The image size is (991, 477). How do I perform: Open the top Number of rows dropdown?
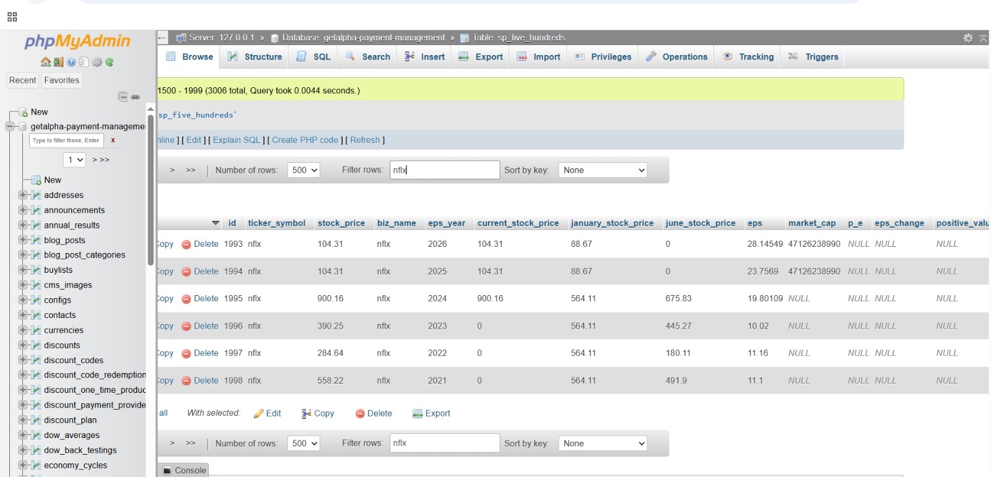pyautogui.click(x=303, y=170)
